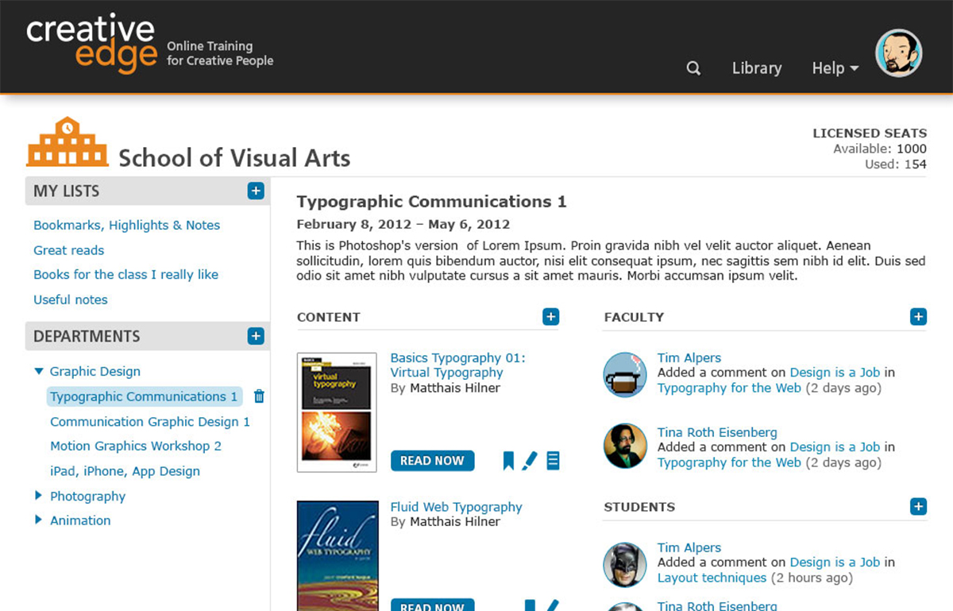Click the highlighter pen icon for Virtual Typography

point(530,460)
